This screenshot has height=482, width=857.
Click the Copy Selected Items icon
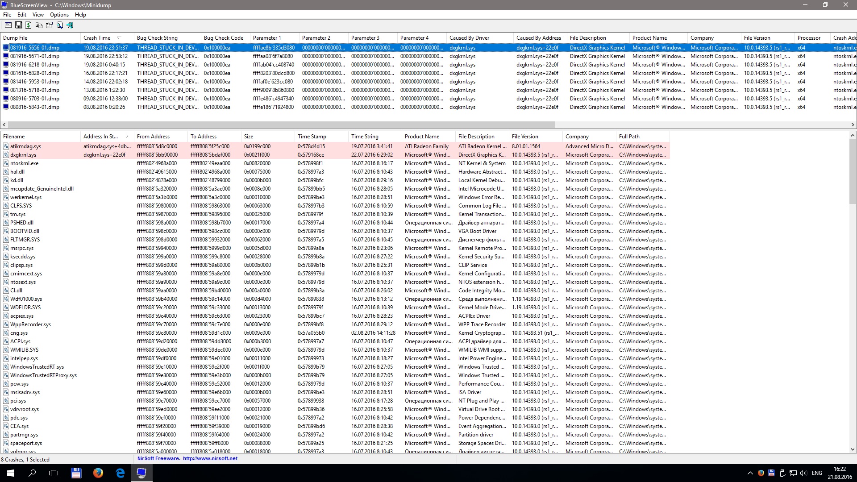pyautogui.click(x=39, y=25)
